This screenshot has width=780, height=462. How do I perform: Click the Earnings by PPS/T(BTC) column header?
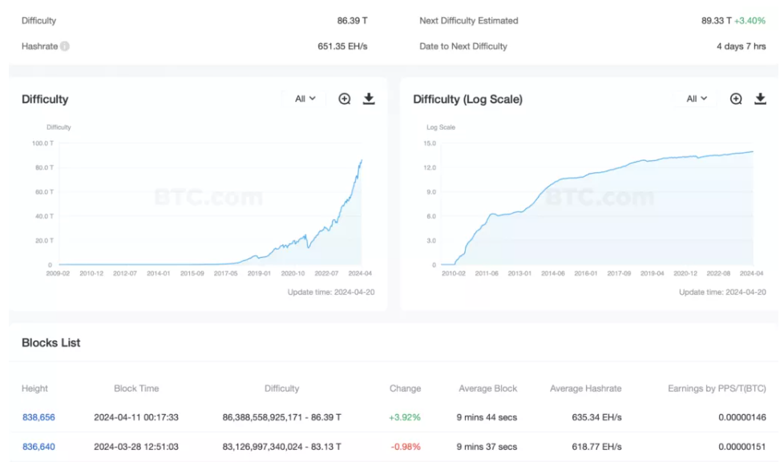tap(717, 388)
